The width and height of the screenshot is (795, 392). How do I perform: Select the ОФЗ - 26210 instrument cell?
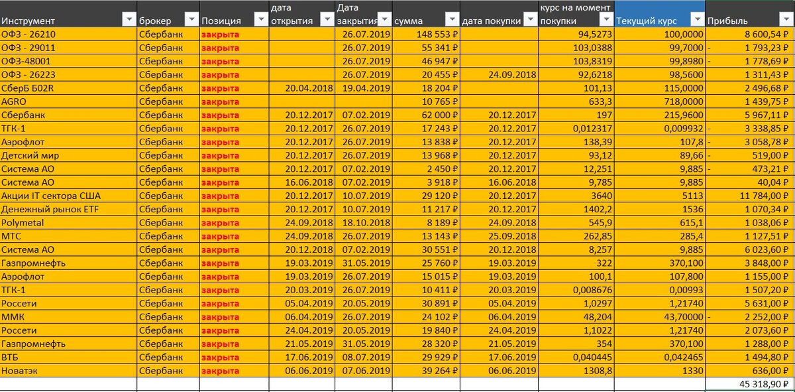point(68,33)
